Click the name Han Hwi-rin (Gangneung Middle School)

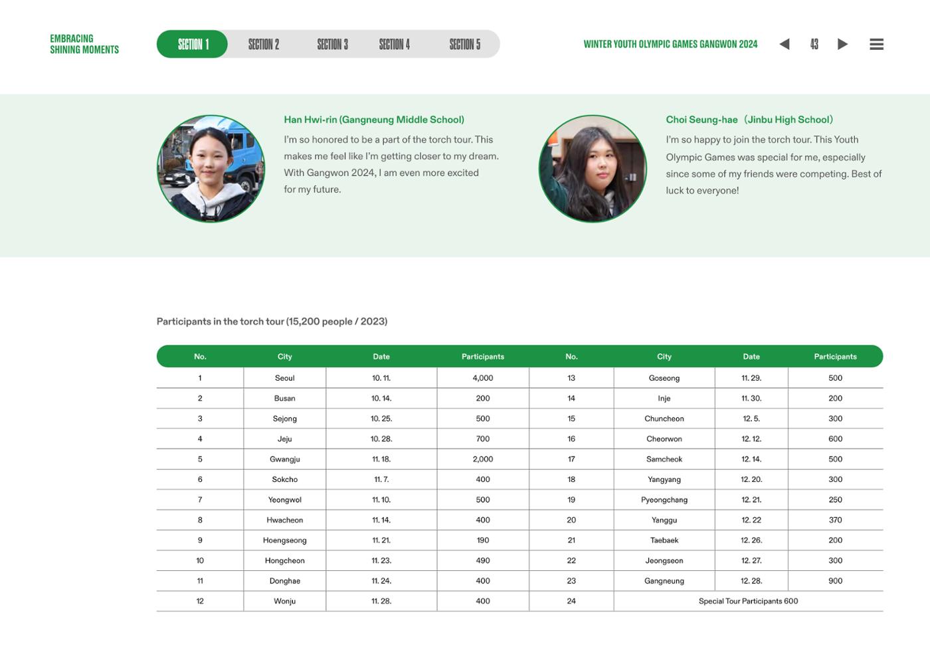pos(374,120)
